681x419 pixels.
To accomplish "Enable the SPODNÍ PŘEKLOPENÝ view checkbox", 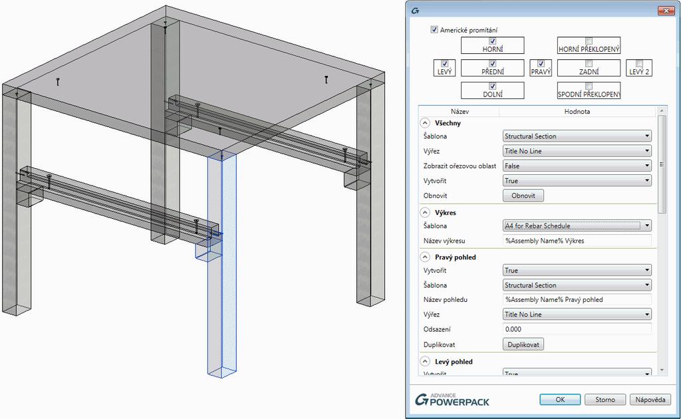I will [x=589, y=86].
